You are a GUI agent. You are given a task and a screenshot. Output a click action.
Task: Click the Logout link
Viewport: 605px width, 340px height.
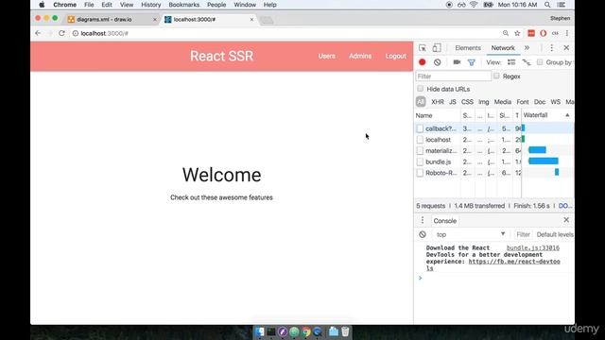point(395,56)
